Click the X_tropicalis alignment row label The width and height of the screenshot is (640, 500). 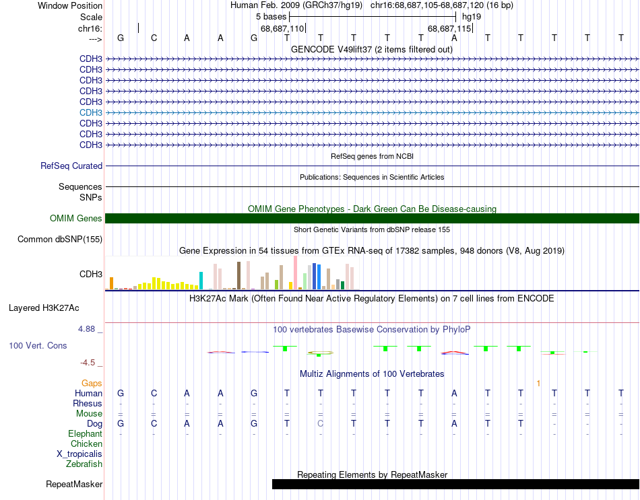[x=79, y=454]
